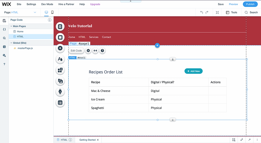The height and width of the screenshot is (143, 261).
Task: Open the developer tools wrench icon
Action: pyautogui.click(x=4, y=55)
